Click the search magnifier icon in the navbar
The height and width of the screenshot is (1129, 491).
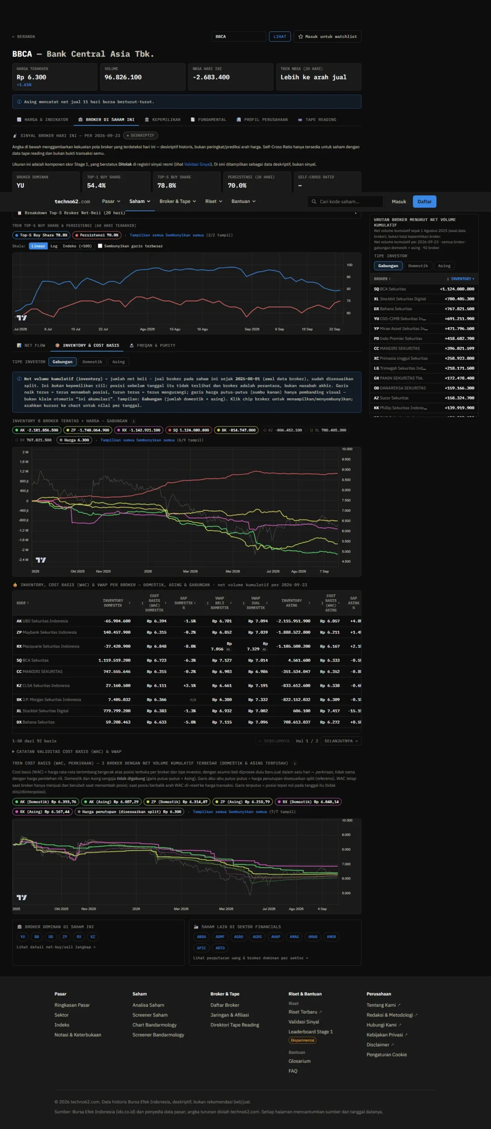click(314, 202)
